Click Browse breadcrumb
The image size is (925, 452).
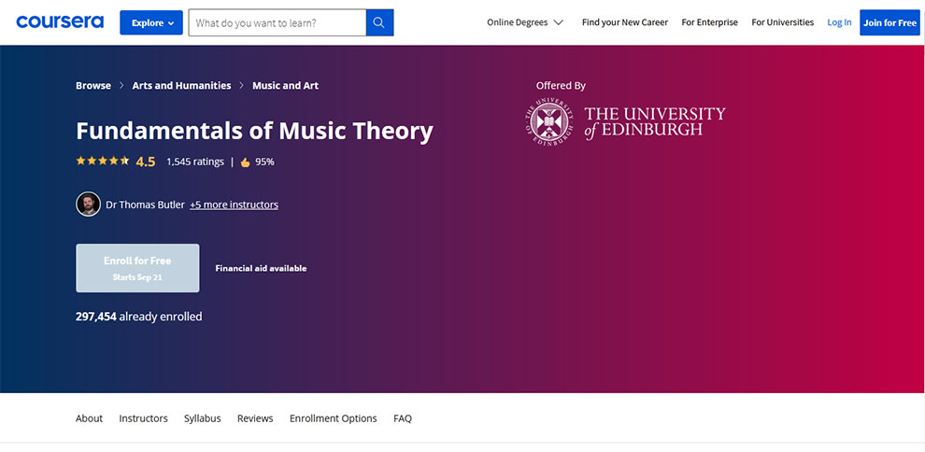pyautogui.click(x=93, y=85)
